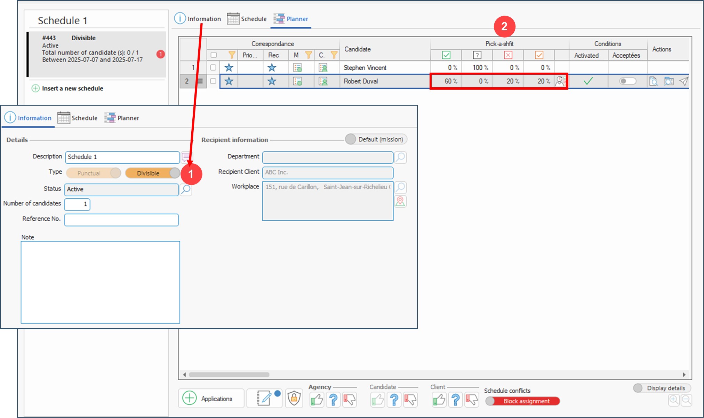The width and height of the screenshot is (704, 418).
Task: Click the send icon in Robert Duval row
Action: pos(683,81)
